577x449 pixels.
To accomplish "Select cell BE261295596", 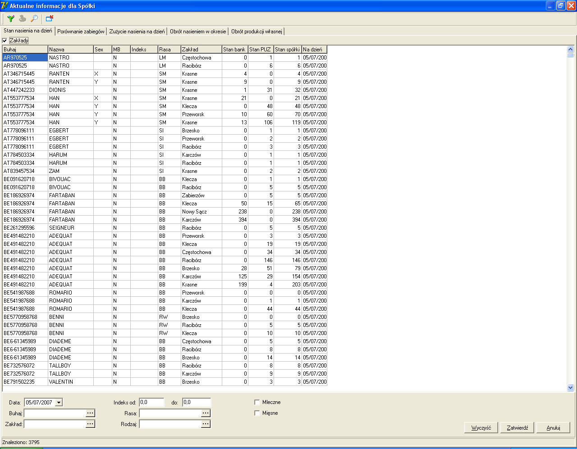I will 25,228.
